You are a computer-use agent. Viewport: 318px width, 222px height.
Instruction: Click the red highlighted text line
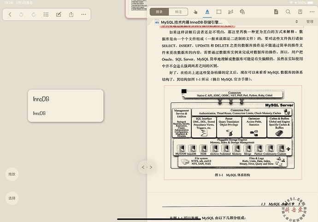tap(197, 26)
